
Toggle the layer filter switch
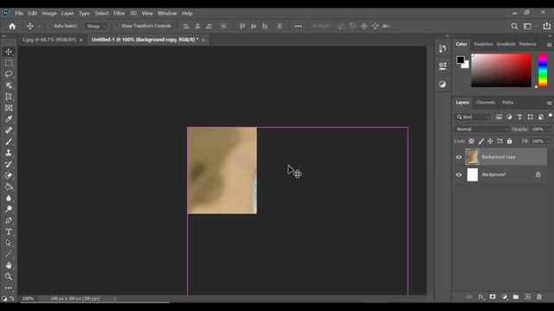point(551,116)
